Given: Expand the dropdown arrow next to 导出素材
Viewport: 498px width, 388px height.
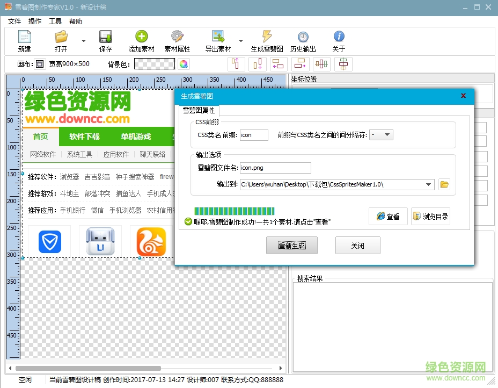Looking at the screenshot, I should [241, 41].
